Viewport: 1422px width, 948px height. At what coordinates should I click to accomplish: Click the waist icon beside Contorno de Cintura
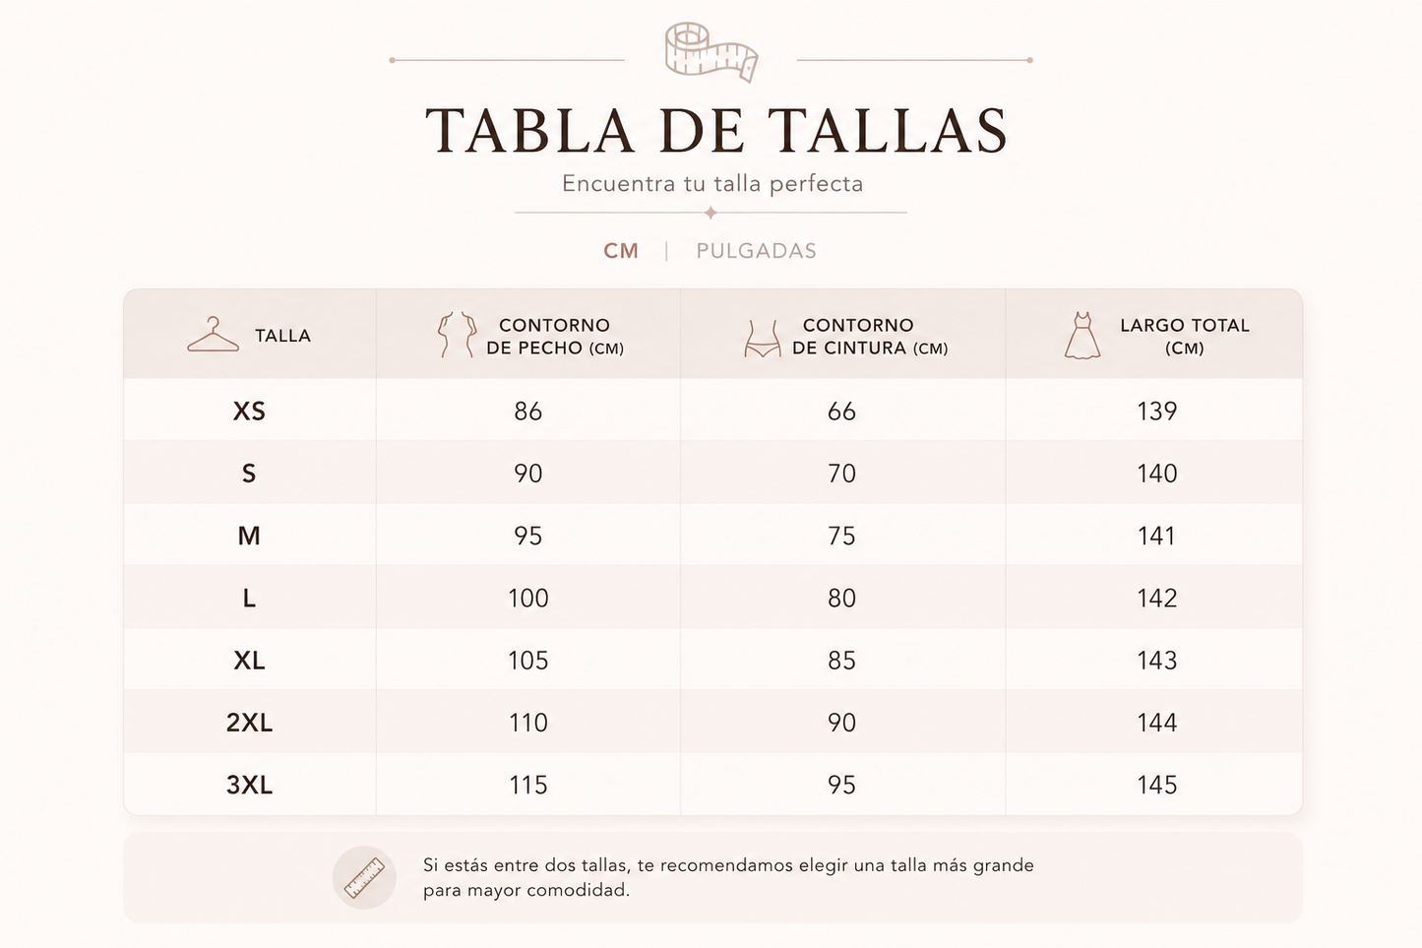762,338
